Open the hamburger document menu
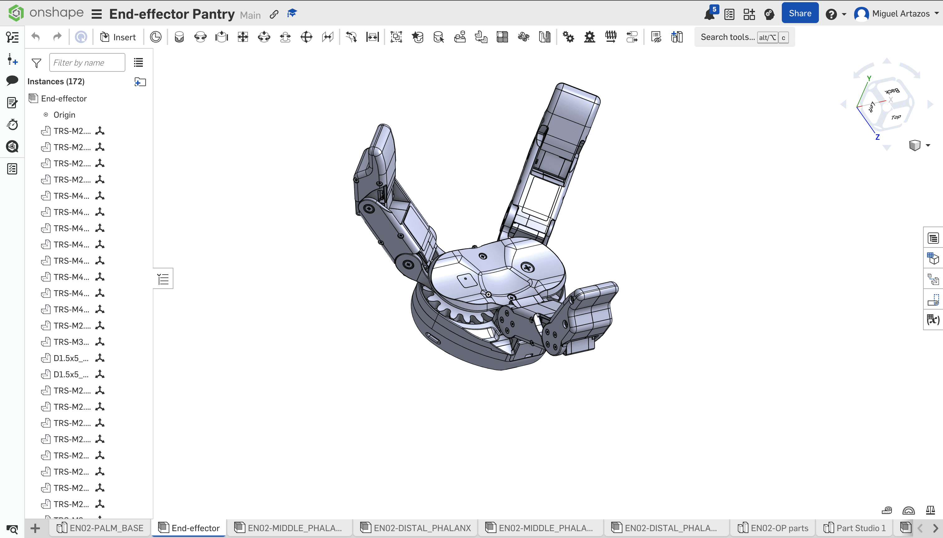Viewport: 943px width, 538px height. (x=96, y=14)
